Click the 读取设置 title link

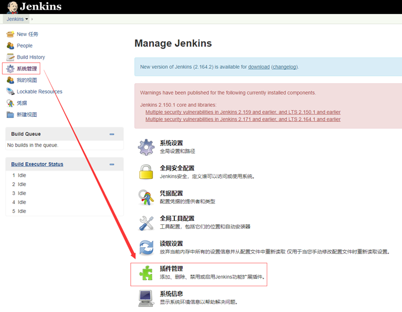[171, 243]
